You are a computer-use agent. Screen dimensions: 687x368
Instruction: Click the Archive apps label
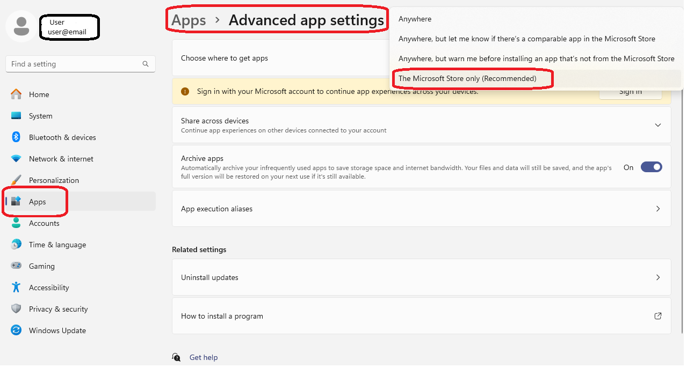point(202,158)
